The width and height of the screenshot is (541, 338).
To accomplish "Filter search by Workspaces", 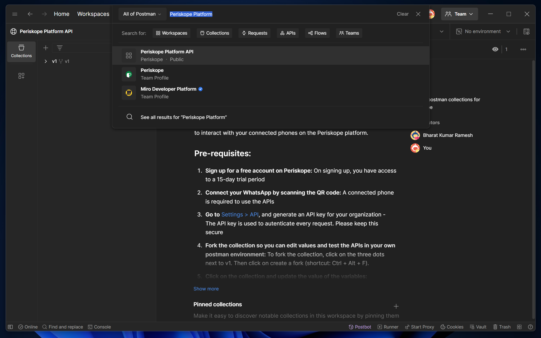I will point(172,33).
